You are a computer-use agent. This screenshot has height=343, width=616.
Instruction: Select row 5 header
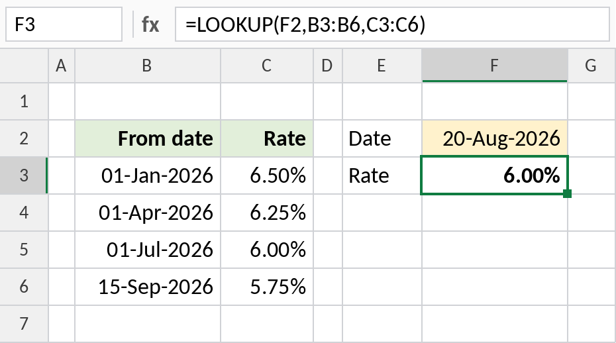(24, 250)
